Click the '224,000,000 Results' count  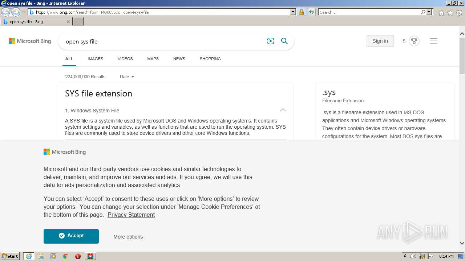tap(85, 77)
